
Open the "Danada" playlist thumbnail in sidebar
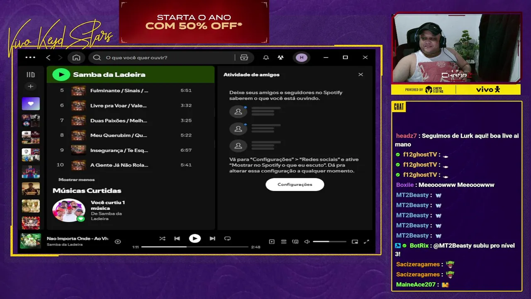(31, 223)
